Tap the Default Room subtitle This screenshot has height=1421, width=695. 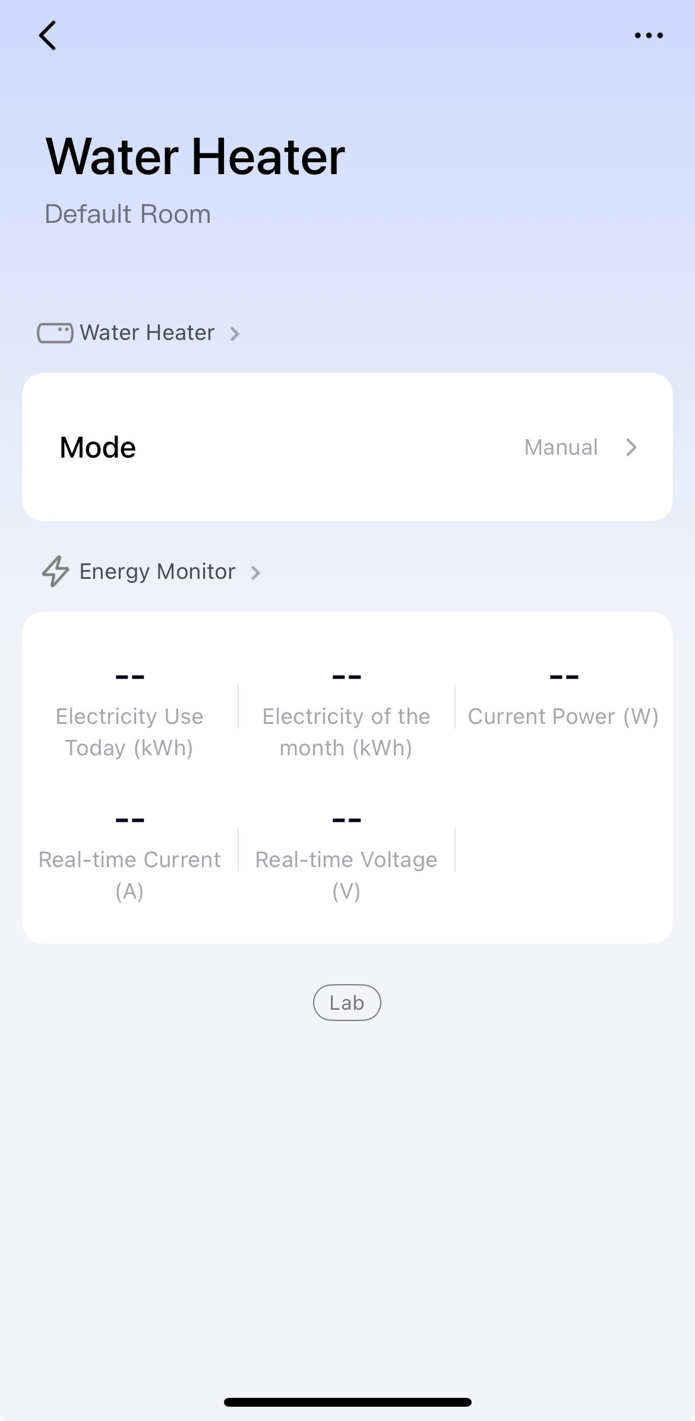(x=128, y=214)
